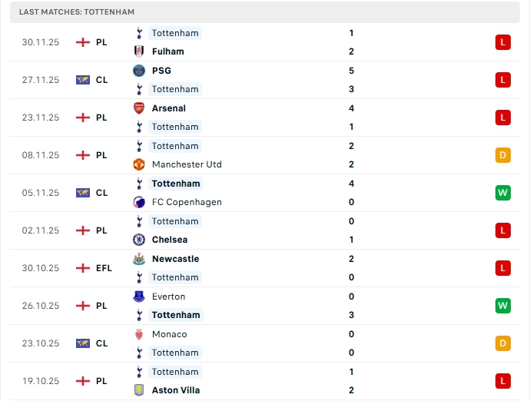The width and height of the screenshot is (530, 401).
Task: Click the Champions League icon on 27.11.25
Action: (83, 80)
